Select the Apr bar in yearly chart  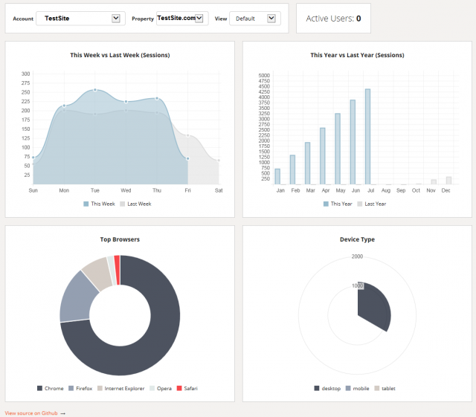point(322,156)
